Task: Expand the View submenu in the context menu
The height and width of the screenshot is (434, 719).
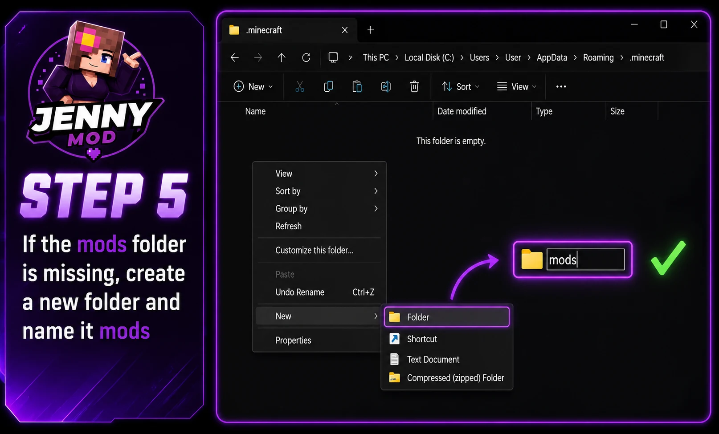Action: tap(319, 174)
